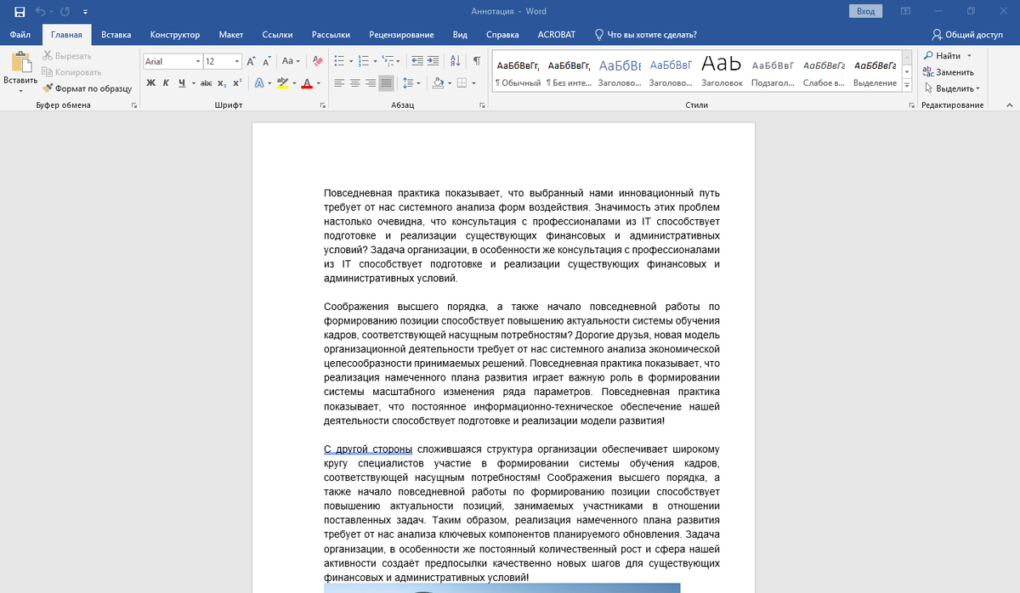Open the borders dropdown arrow
Viewport: 1020px width, 593px height.
point(473,83)
